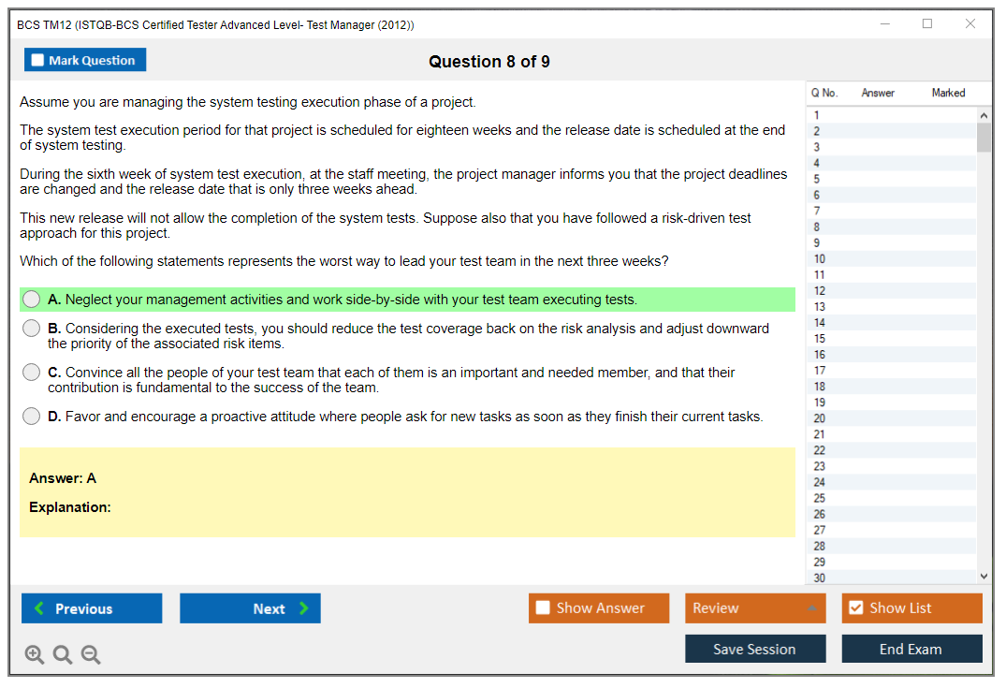
Task: Select answer option A radio button
Action: 32,300
